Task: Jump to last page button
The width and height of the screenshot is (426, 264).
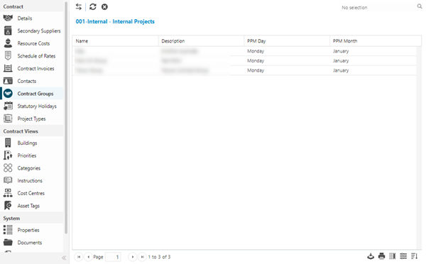Action: [x=142, y=257]
